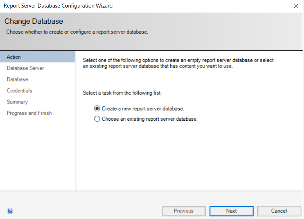Close the Configuration Wizard window
The height and width of the screenshot is (219, 304).
tap(296, 6)
